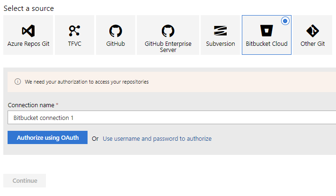Click the GitHub Enterprise Server label

click(168, 47)
